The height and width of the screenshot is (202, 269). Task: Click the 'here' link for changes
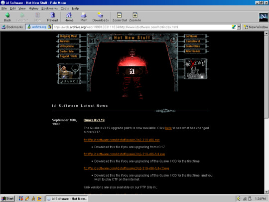[168, 128]
